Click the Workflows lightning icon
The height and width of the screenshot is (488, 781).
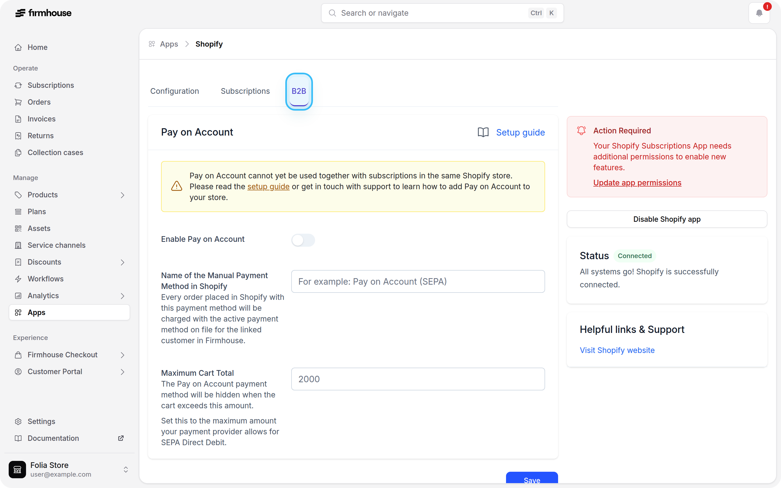(18, 279)
